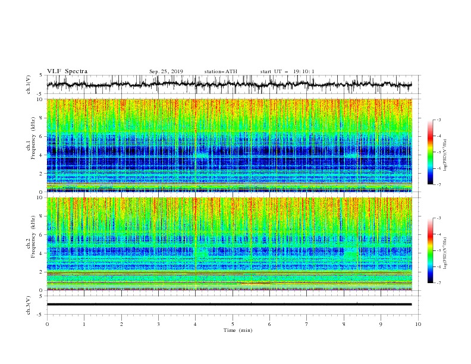471x364 pixels.
Task: Click the "-5" volt tick on ch.3(V) axis
Action: coord(40,315)
